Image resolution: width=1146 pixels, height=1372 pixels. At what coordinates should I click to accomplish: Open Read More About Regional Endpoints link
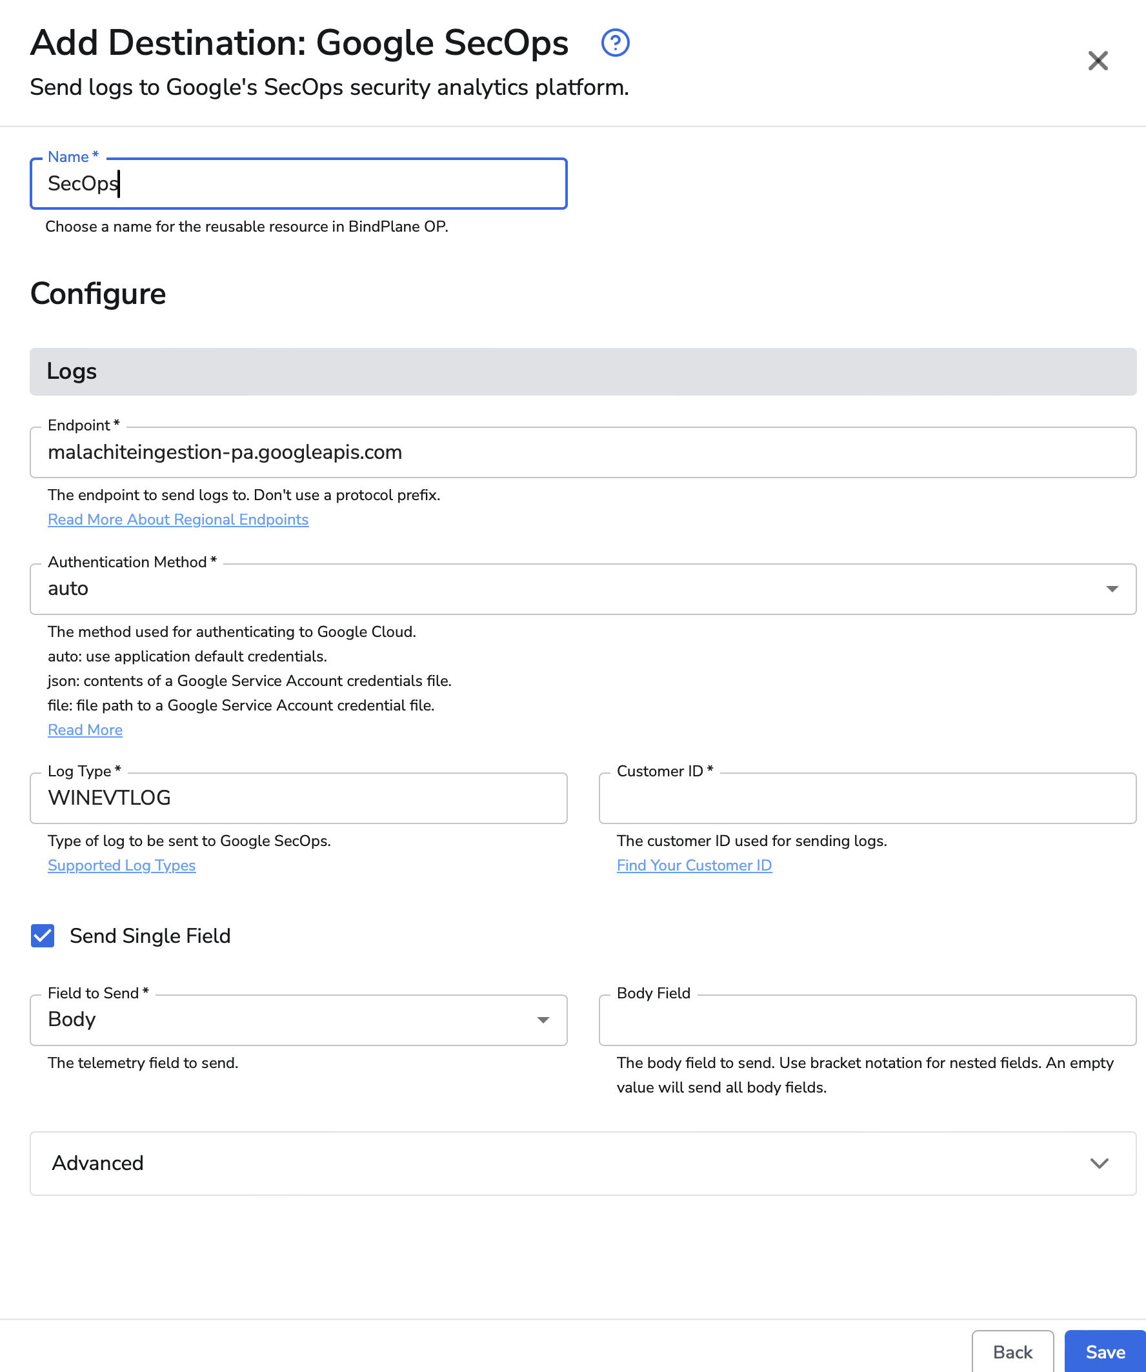177,520
